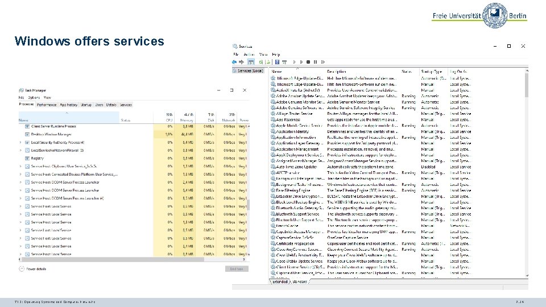Viewport: 546px width, 307px height.
Task: Click Services list vertical scrollbar thumb
Action: [527, 85]
